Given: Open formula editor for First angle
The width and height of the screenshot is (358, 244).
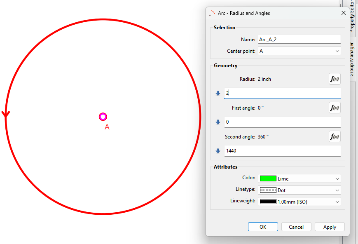Looking at the screenshot, I should coord(335,108).
